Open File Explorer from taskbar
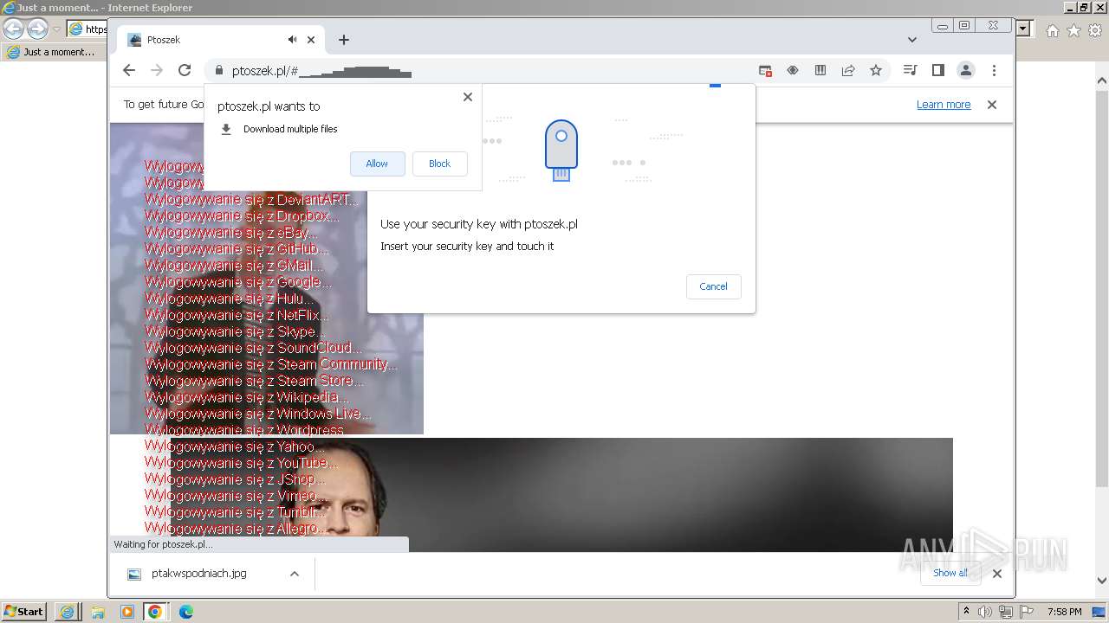This screenshot has width=1109, height=623. point(98,612)
